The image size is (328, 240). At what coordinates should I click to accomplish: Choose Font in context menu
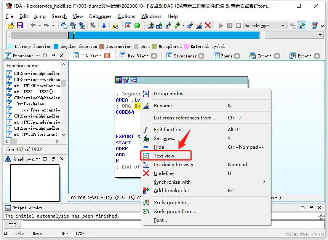coord(160,220)
